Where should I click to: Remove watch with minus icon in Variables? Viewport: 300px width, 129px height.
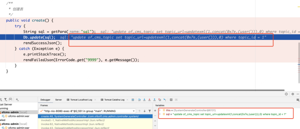(155, 116)
